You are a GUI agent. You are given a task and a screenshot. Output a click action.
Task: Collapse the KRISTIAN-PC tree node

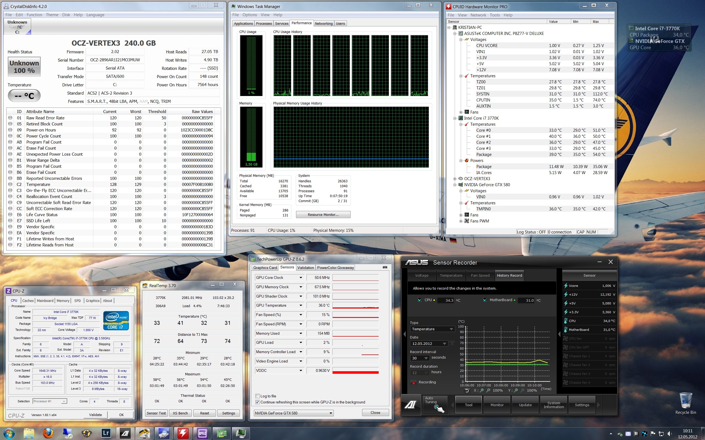pyautogui.click(x=449, y=27)
